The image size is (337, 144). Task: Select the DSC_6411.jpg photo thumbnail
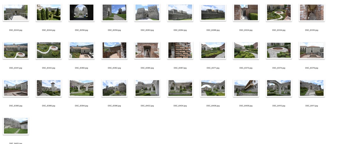[x=312, y=88]
